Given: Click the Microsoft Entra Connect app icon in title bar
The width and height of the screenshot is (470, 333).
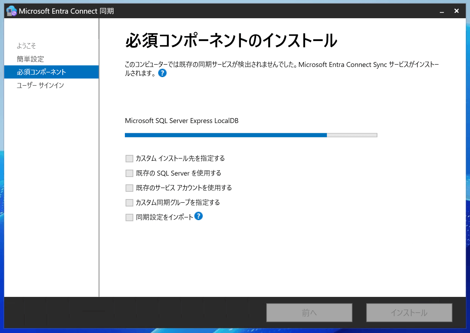Looking at the screenshot, I should 12,11.
